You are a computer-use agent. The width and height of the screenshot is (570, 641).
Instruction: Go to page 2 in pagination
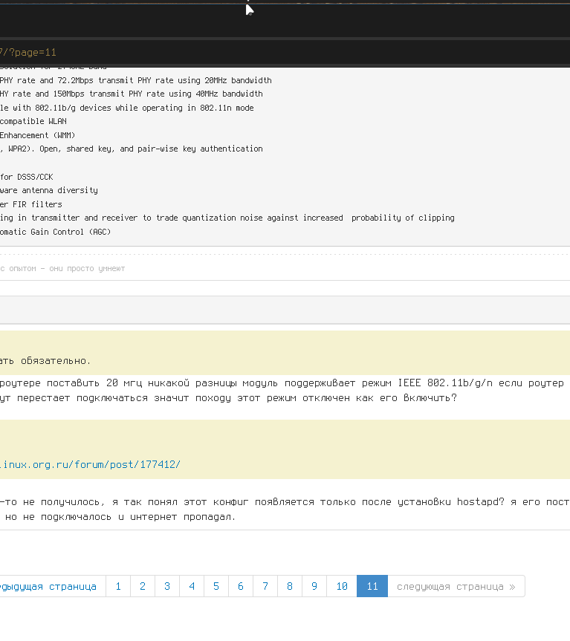[143, 586]
